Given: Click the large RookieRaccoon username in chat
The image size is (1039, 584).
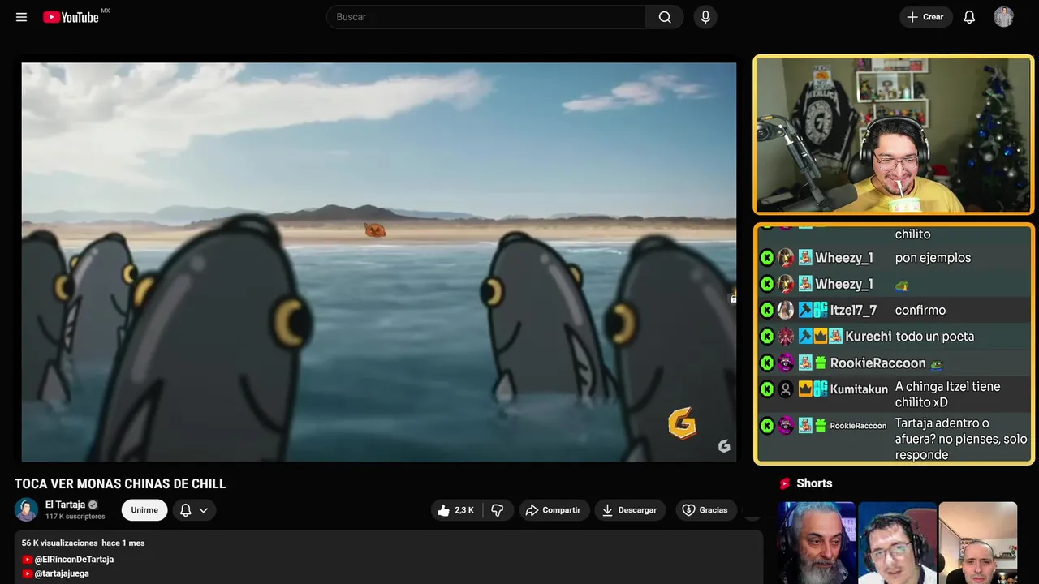Looking at the screenshot, I should click(877, 363).
